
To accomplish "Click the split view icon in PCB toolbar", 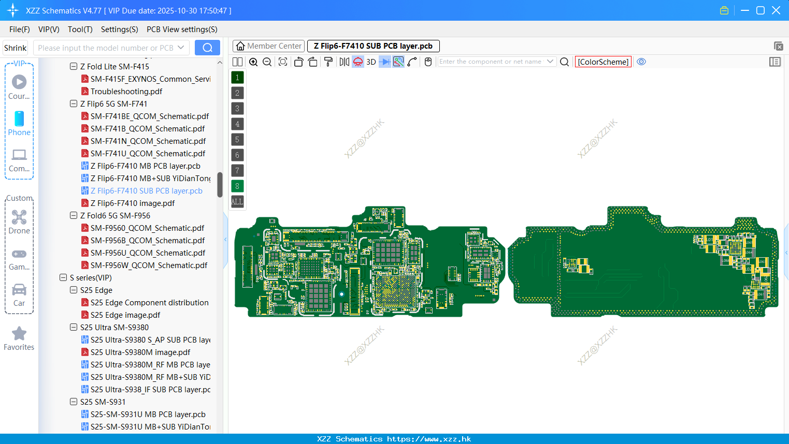I will pyautogui.click(x=237, y=62).
